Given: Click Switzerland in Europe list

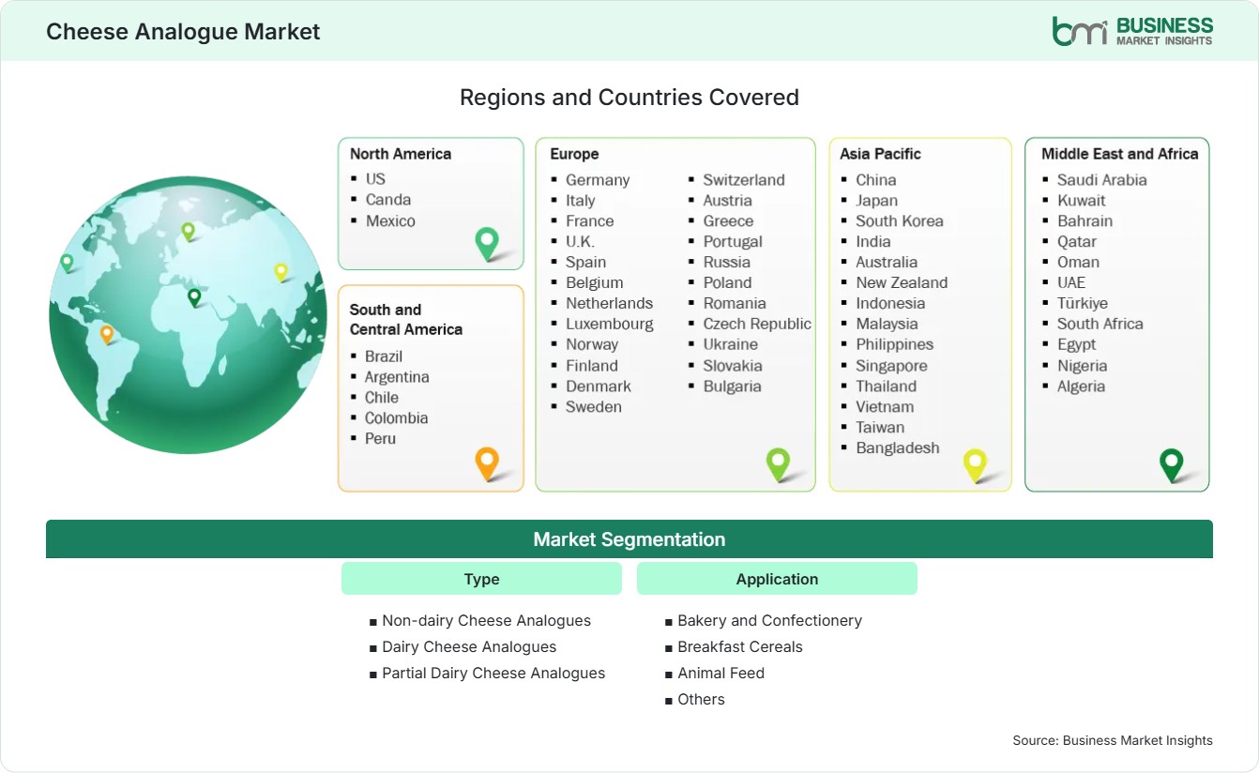Looking at the screenshot, I should click(x=744, y=179).
